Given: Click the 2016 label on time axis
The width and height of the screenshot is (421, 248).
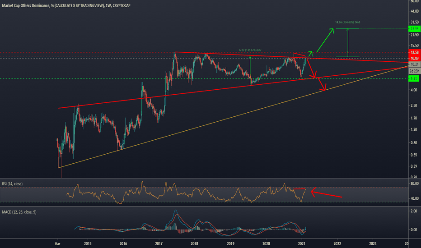Looking at the screenshot, I should click(x=123, y=243).
